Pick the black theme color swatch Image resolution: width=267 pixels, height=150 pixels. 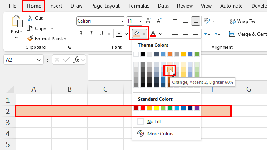click(143, 54)
